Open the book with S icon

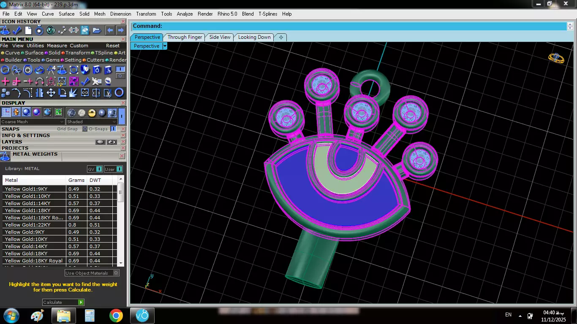tap(108, 70)
